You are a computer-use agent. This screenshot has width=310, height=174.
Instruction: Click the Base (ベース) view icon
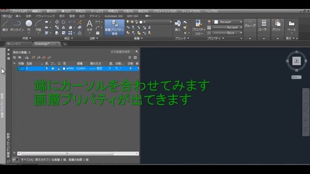click(x=292, y=26)
